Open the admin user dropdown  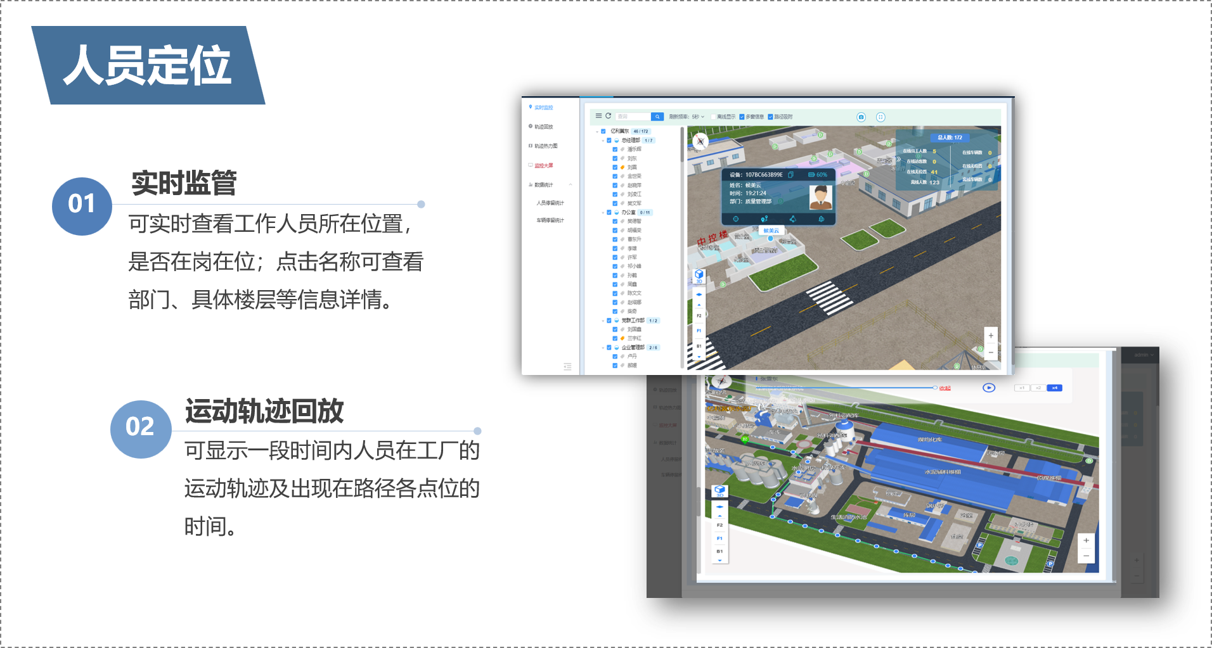[x=1144, y=355]
